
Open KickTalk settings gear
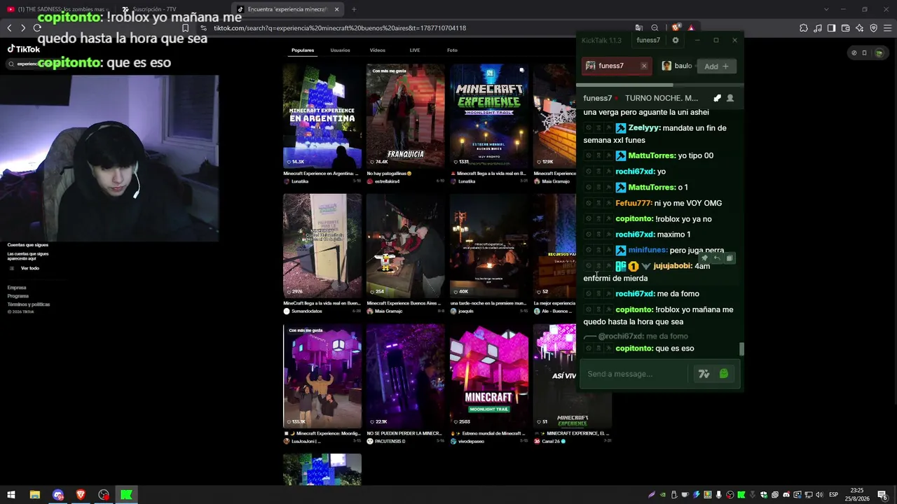[676, 40]
